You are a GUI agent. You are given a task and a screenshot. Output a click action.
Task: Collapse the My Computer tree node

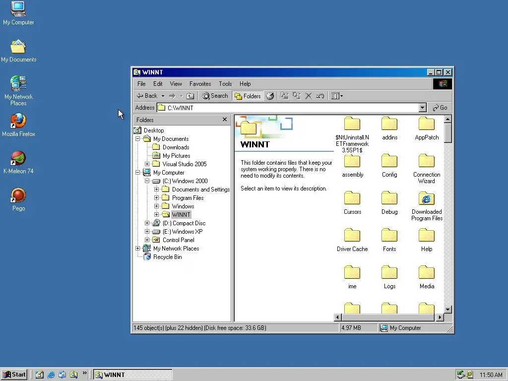pos(138,172)
